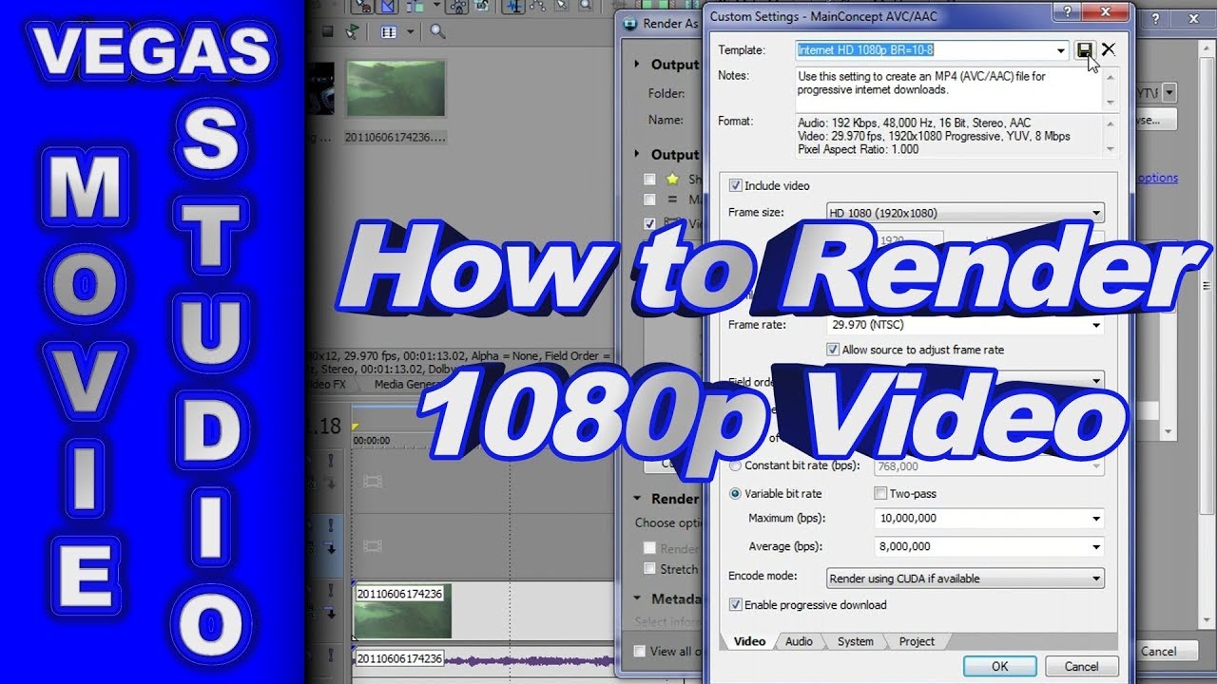This screenshot has width=1217, height=684.
Task: Click OK in Custom Settings
Action: pos(999,666)
